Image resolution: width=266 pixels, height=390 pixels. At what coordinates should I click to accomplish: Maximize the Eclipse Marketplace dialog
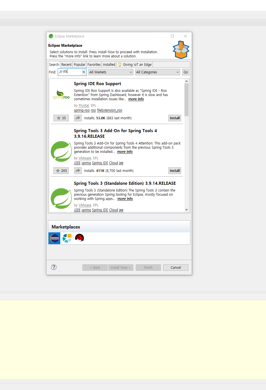172,36
